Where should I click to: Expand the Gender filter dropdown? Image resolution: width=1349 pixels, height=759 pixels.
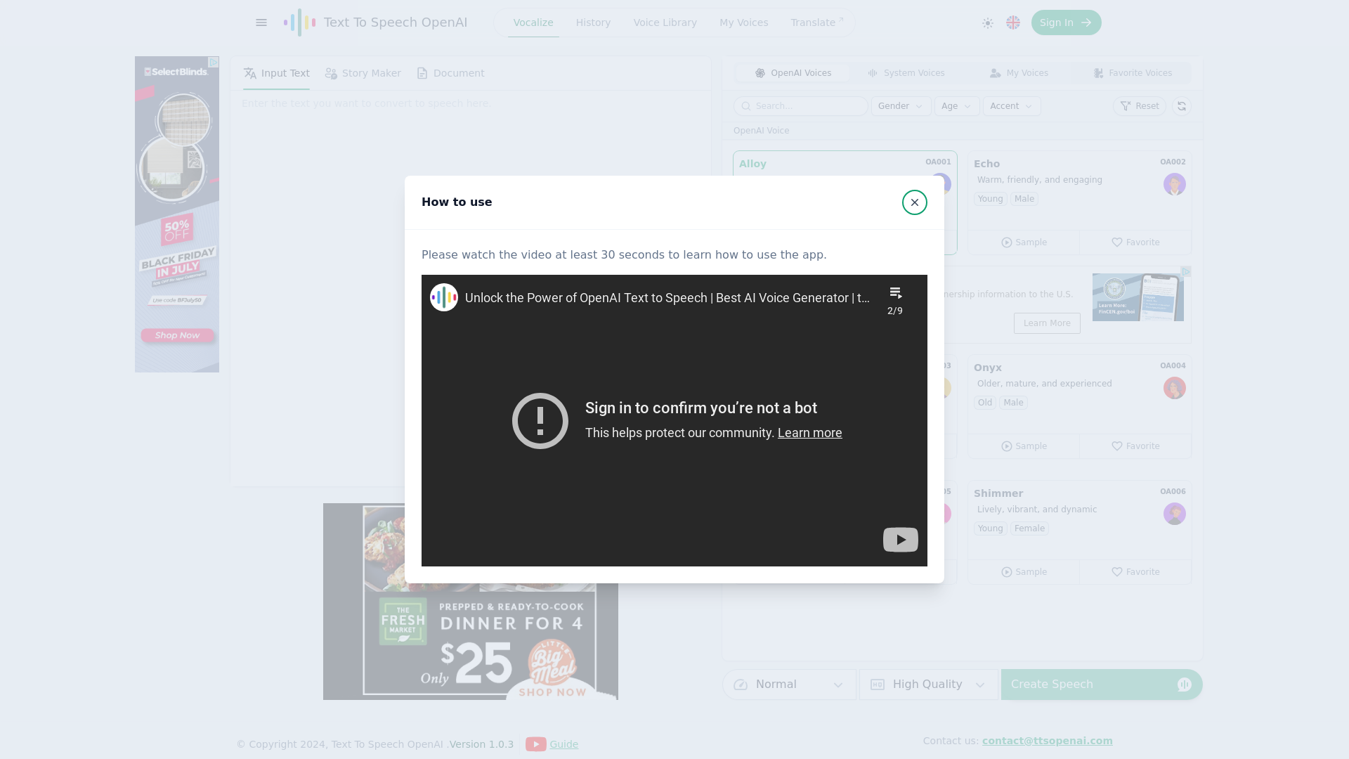901,106
